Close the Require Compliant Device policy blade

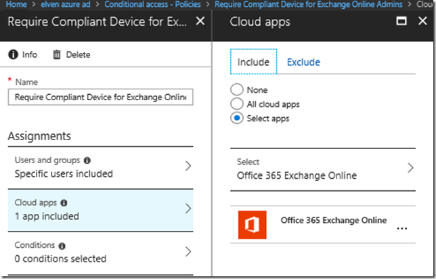[200, 21]
